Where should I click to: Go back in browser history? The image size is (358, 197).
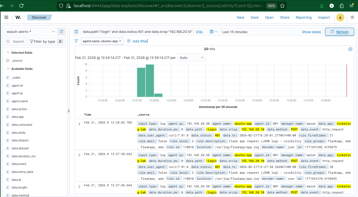coord(2,6)
